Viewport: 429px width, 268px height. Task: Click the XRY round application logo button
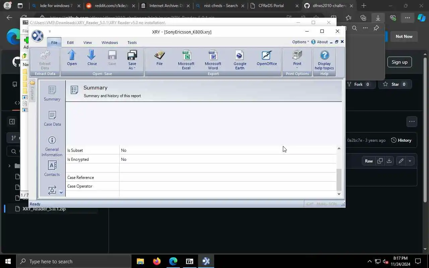(38, 36)
